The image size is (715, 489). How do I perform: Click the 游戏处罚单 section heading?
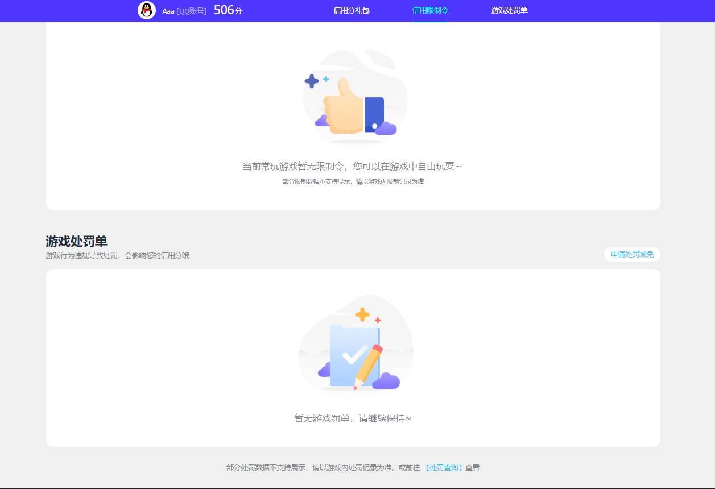tap(76, 241)
